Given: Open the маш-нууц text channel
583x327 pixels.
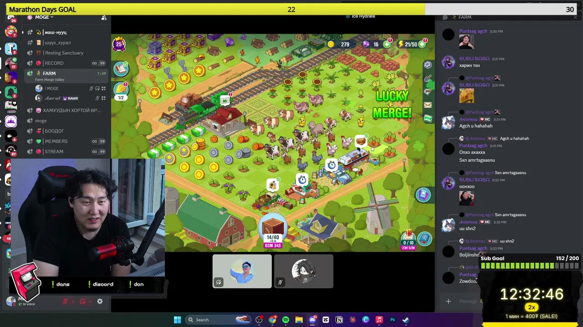Looking at the screenshot, I should coord(66,32).
